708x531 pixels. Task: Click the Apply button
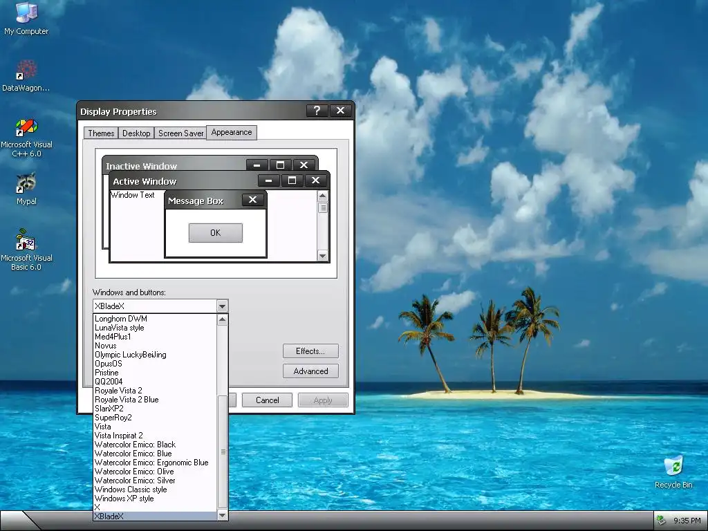322,400
